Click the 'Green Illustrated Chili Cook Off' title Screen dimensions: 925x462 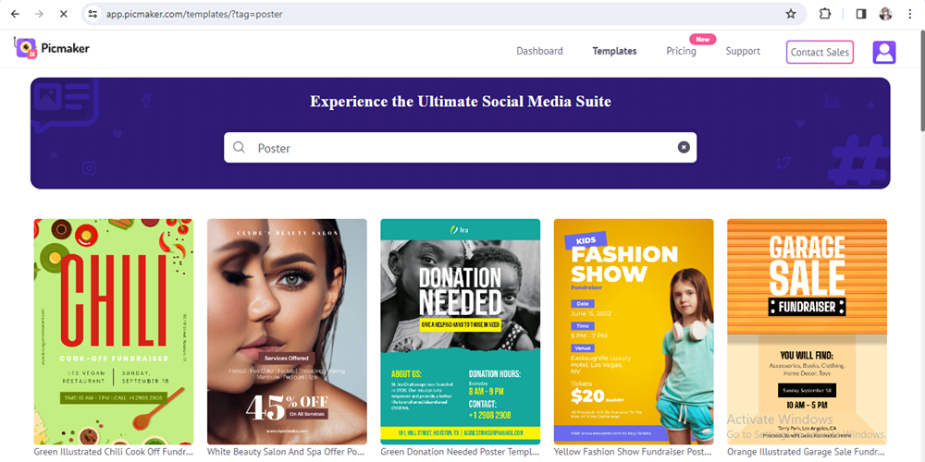[x=113, y=452]
